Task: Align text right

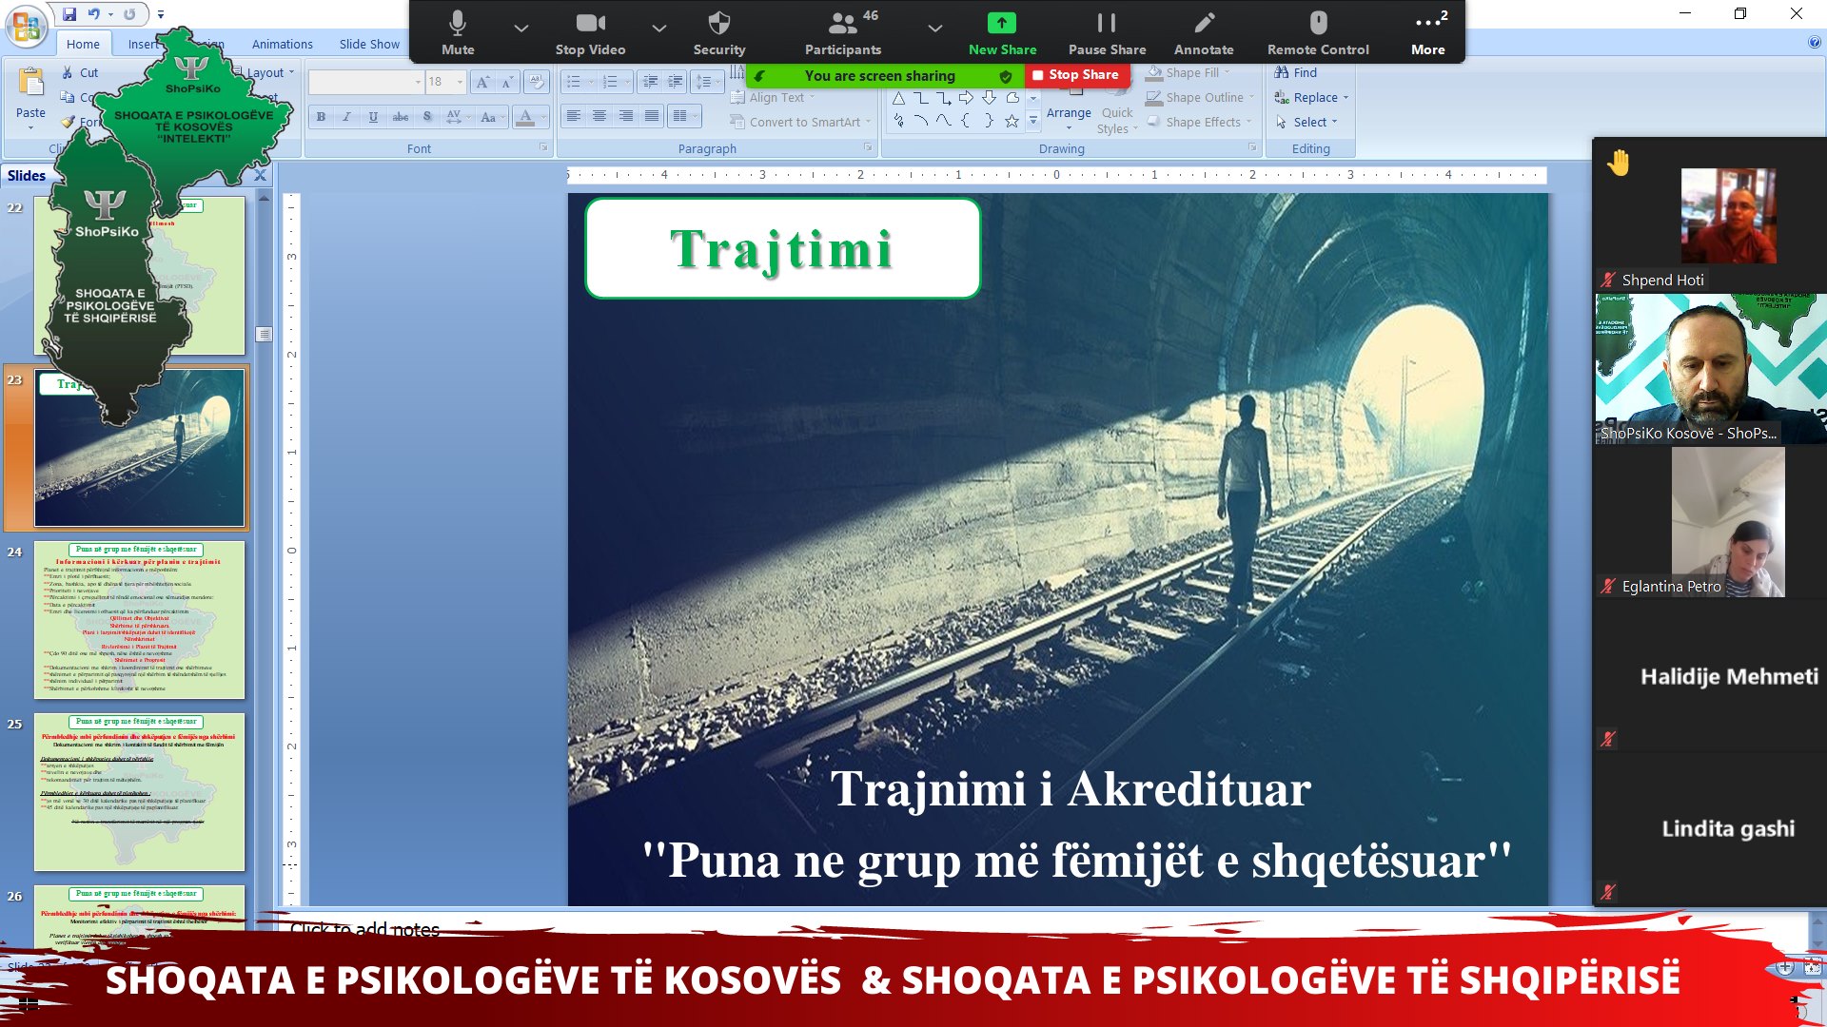Action: pyautogui.click(x=625, y=116)
